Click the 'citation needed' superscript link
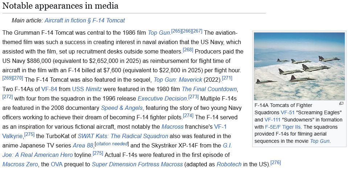 coord(112,144)
